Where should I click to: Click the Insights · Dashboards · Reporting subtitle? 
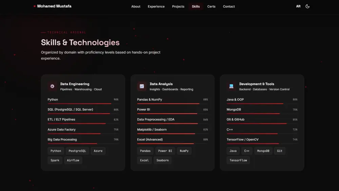click(x=172, y=89)
